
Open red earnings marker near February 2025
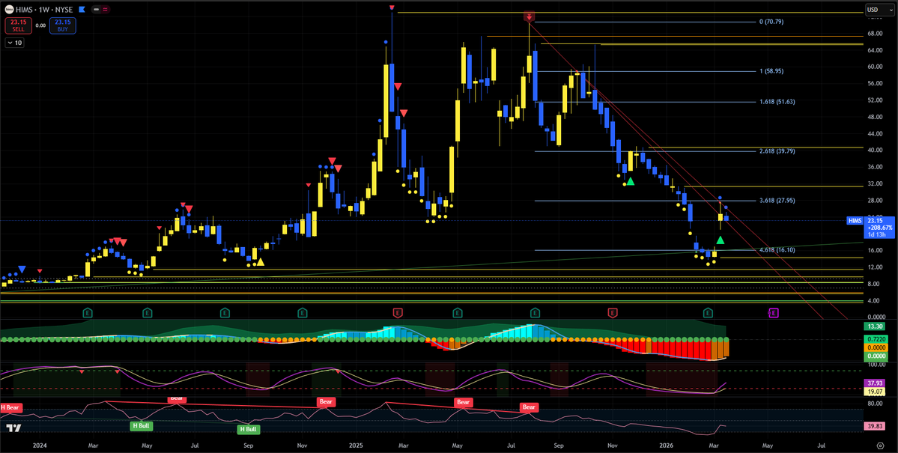[398, 313]
